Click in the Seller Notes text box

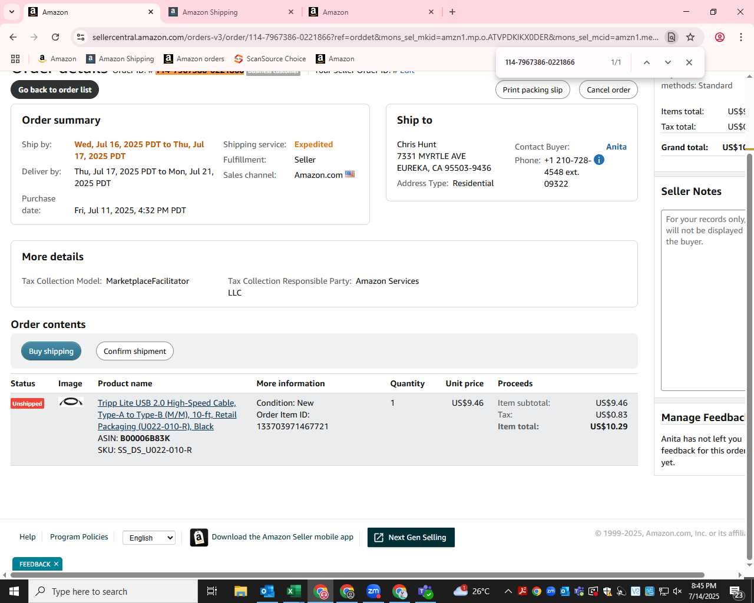coord(704,300)
